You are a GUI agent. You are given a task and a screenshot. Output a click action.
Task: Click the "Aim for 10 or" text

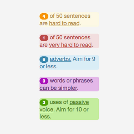coord(72,109)
